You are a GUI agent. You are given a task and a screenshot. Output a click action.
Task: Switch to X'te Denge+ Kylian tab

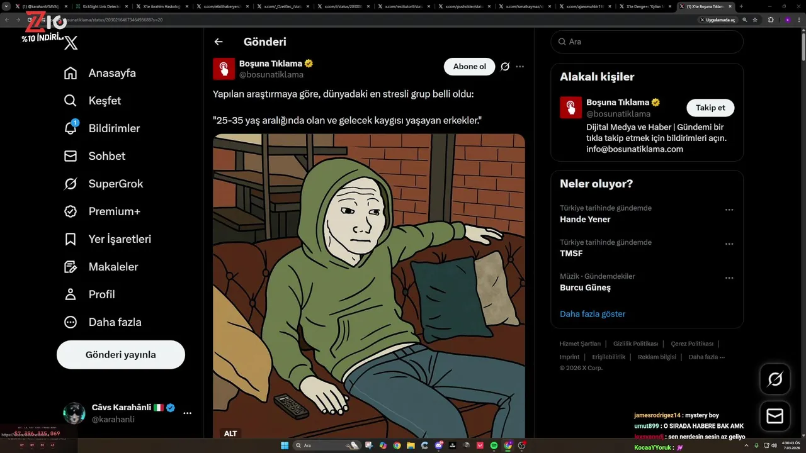click(645, 6)
